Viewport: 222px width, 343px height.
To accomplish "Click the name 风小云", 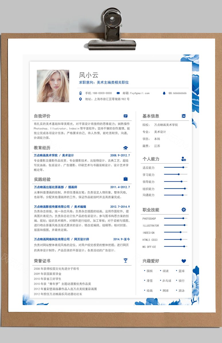I will pos(89,75).
